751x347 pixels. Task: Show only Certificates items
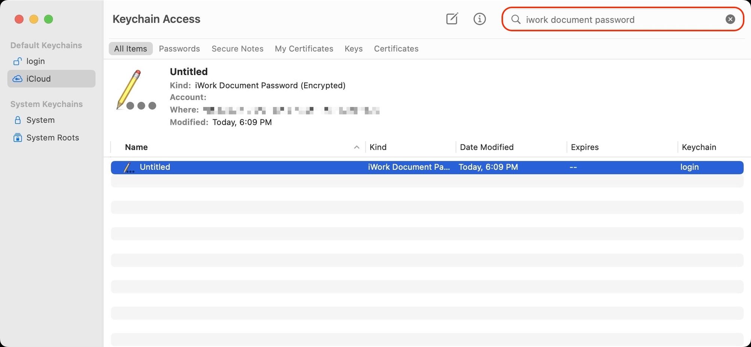pyautogui.click(x=396, y=48)
